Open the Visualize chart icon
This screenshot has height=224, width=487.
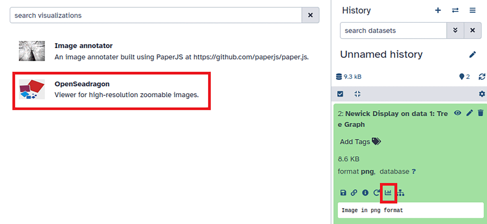click(388, 193)
